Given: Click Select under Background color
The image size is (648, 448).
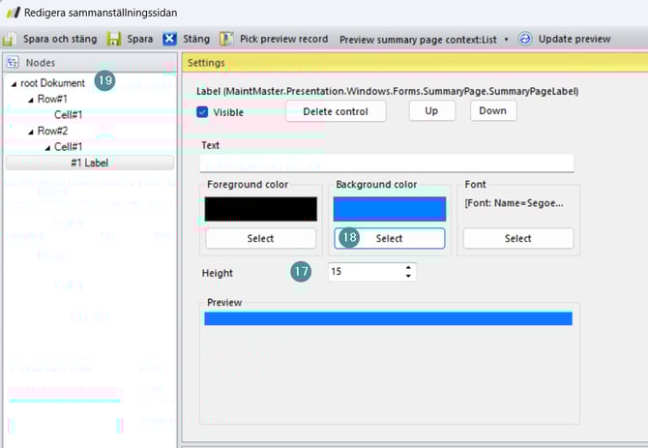Looking at the screenshot, I should pyautogui.click(x=389, y=238).
